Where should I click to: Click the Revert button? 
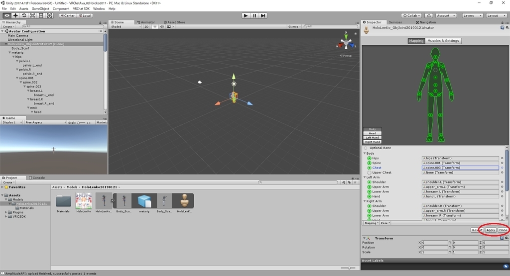click(x=477, y=230)
